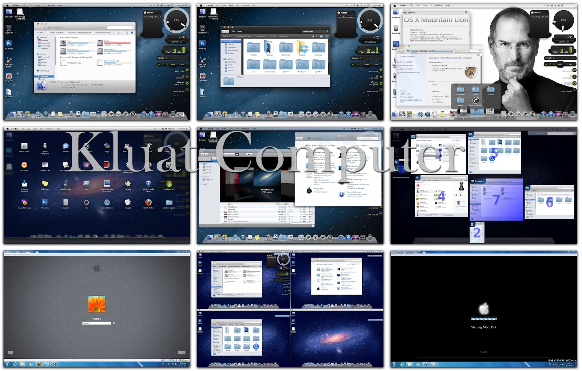Open the Device Manager link in Control Panel

click(x=406, y=62)
